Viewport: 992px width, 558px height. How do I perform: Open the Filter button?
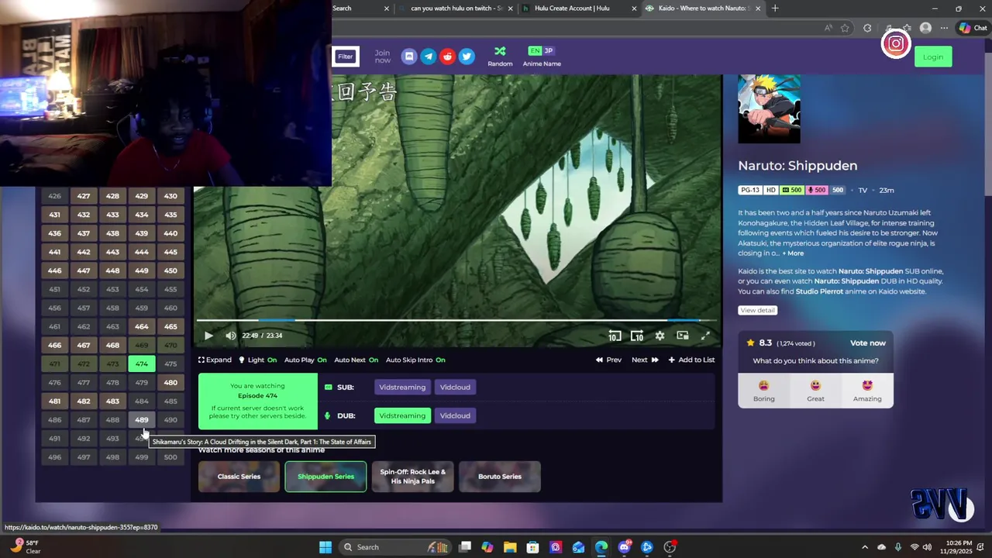tap(345, 57)
